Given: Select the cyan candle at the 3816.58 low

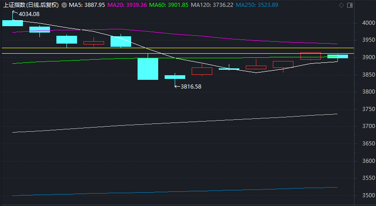Looking at the screenshot, I should [175, 77].
